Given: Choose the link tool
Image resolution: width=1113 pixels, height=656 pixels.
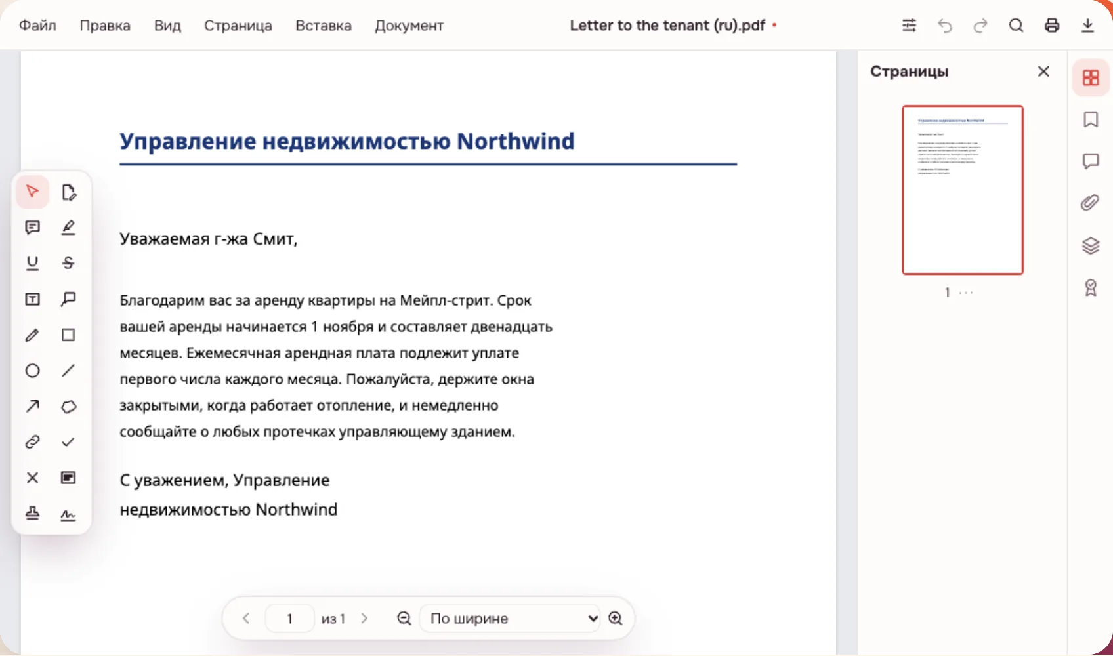Looking at the screenshot, I should [32, 442].
